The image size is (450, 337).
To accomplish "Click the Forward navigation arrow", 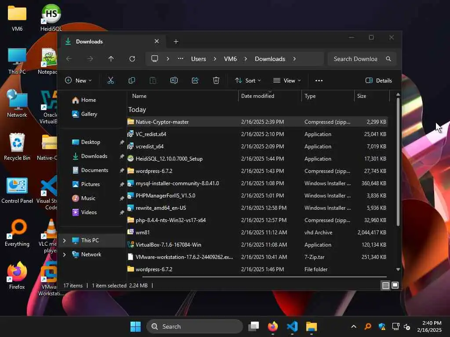I will 90,59.
